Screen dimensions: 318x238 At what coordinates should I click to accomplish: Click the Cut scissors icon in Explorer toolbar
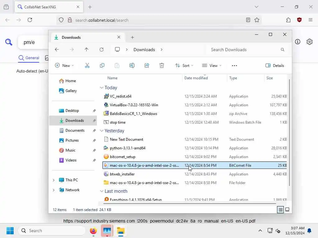(x=87, y=65)
